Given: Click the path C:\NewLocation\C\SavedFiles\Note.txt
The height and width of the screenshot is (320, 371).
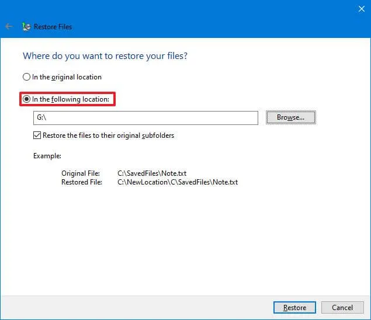Looking at the screenshot, I should click(178, 182).
